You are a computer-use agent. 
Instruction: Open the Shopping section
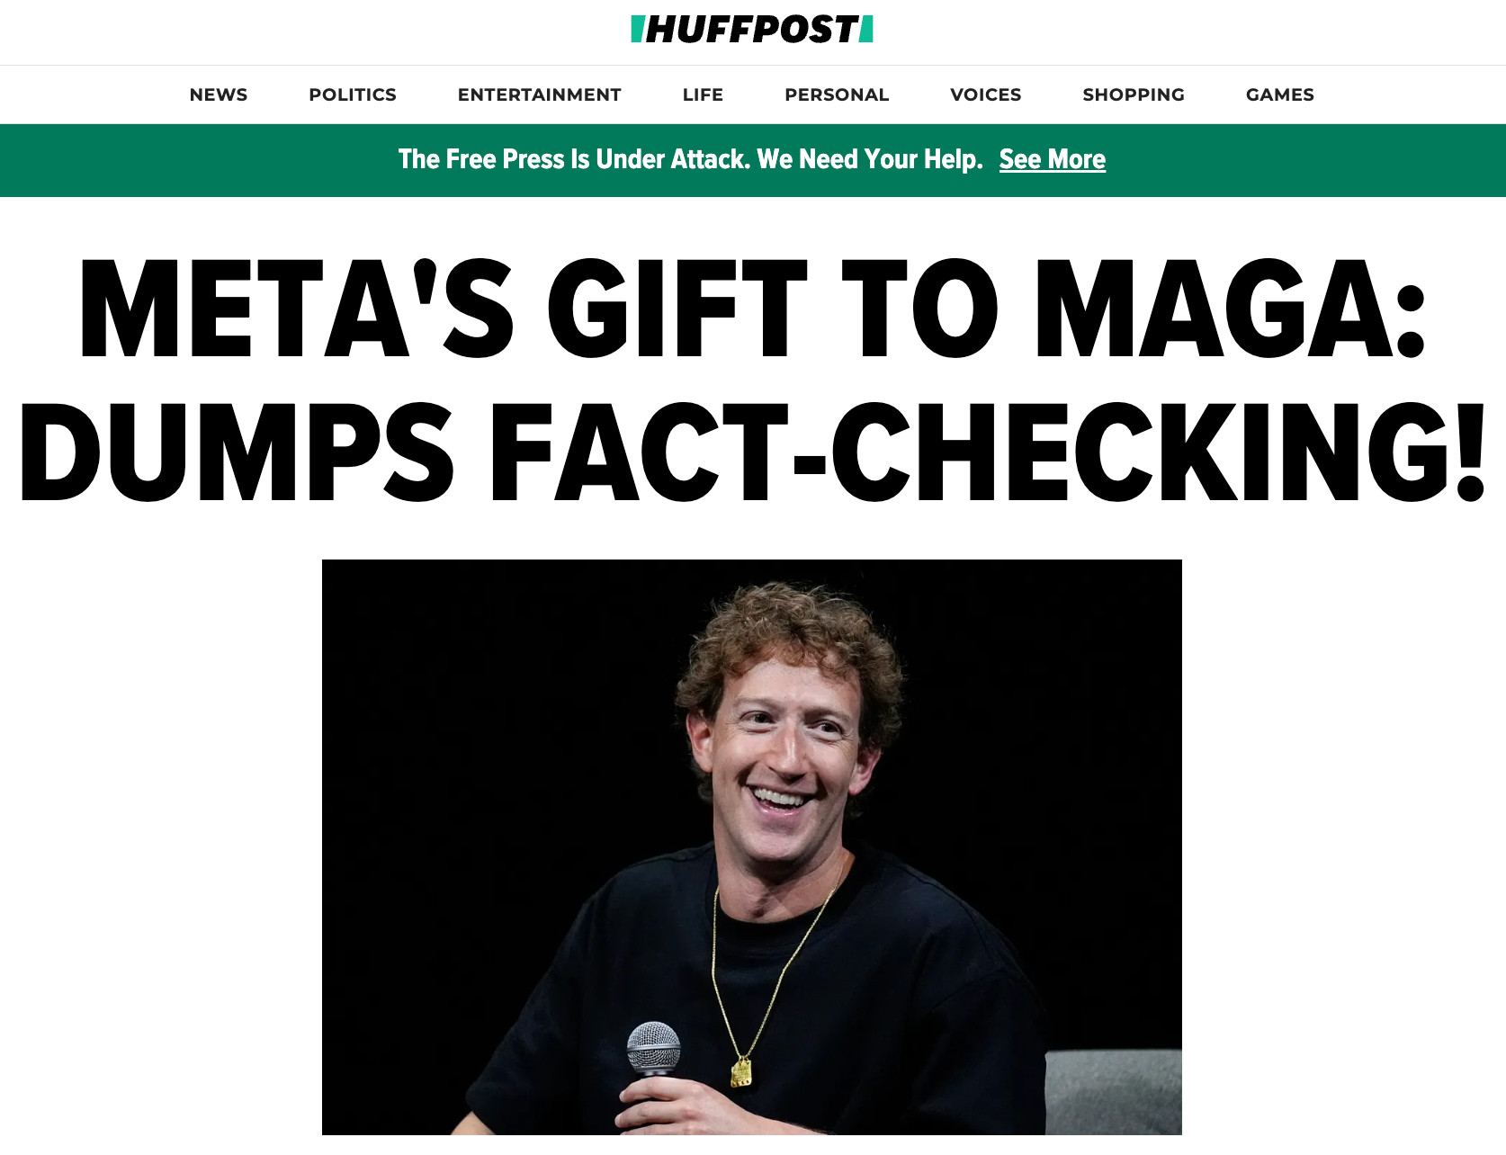pyautogui.click(x=1134, y=94)
